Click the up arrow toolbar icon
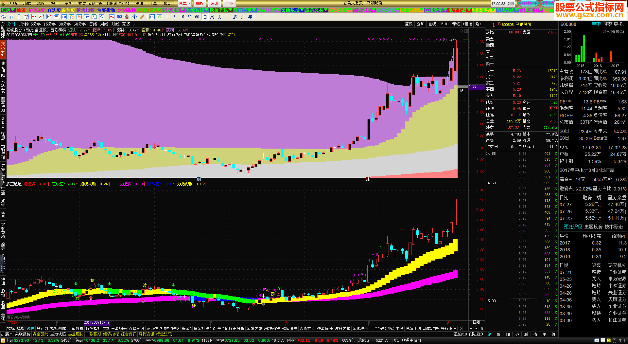The image size is (628, 344). coord(11,17)
